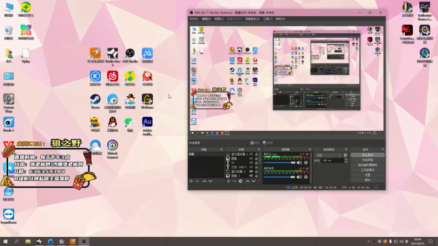This screenshot has width=438, height=246.
Task: Adjust the 桌面音频 volume slider
Action: (279, 177)
